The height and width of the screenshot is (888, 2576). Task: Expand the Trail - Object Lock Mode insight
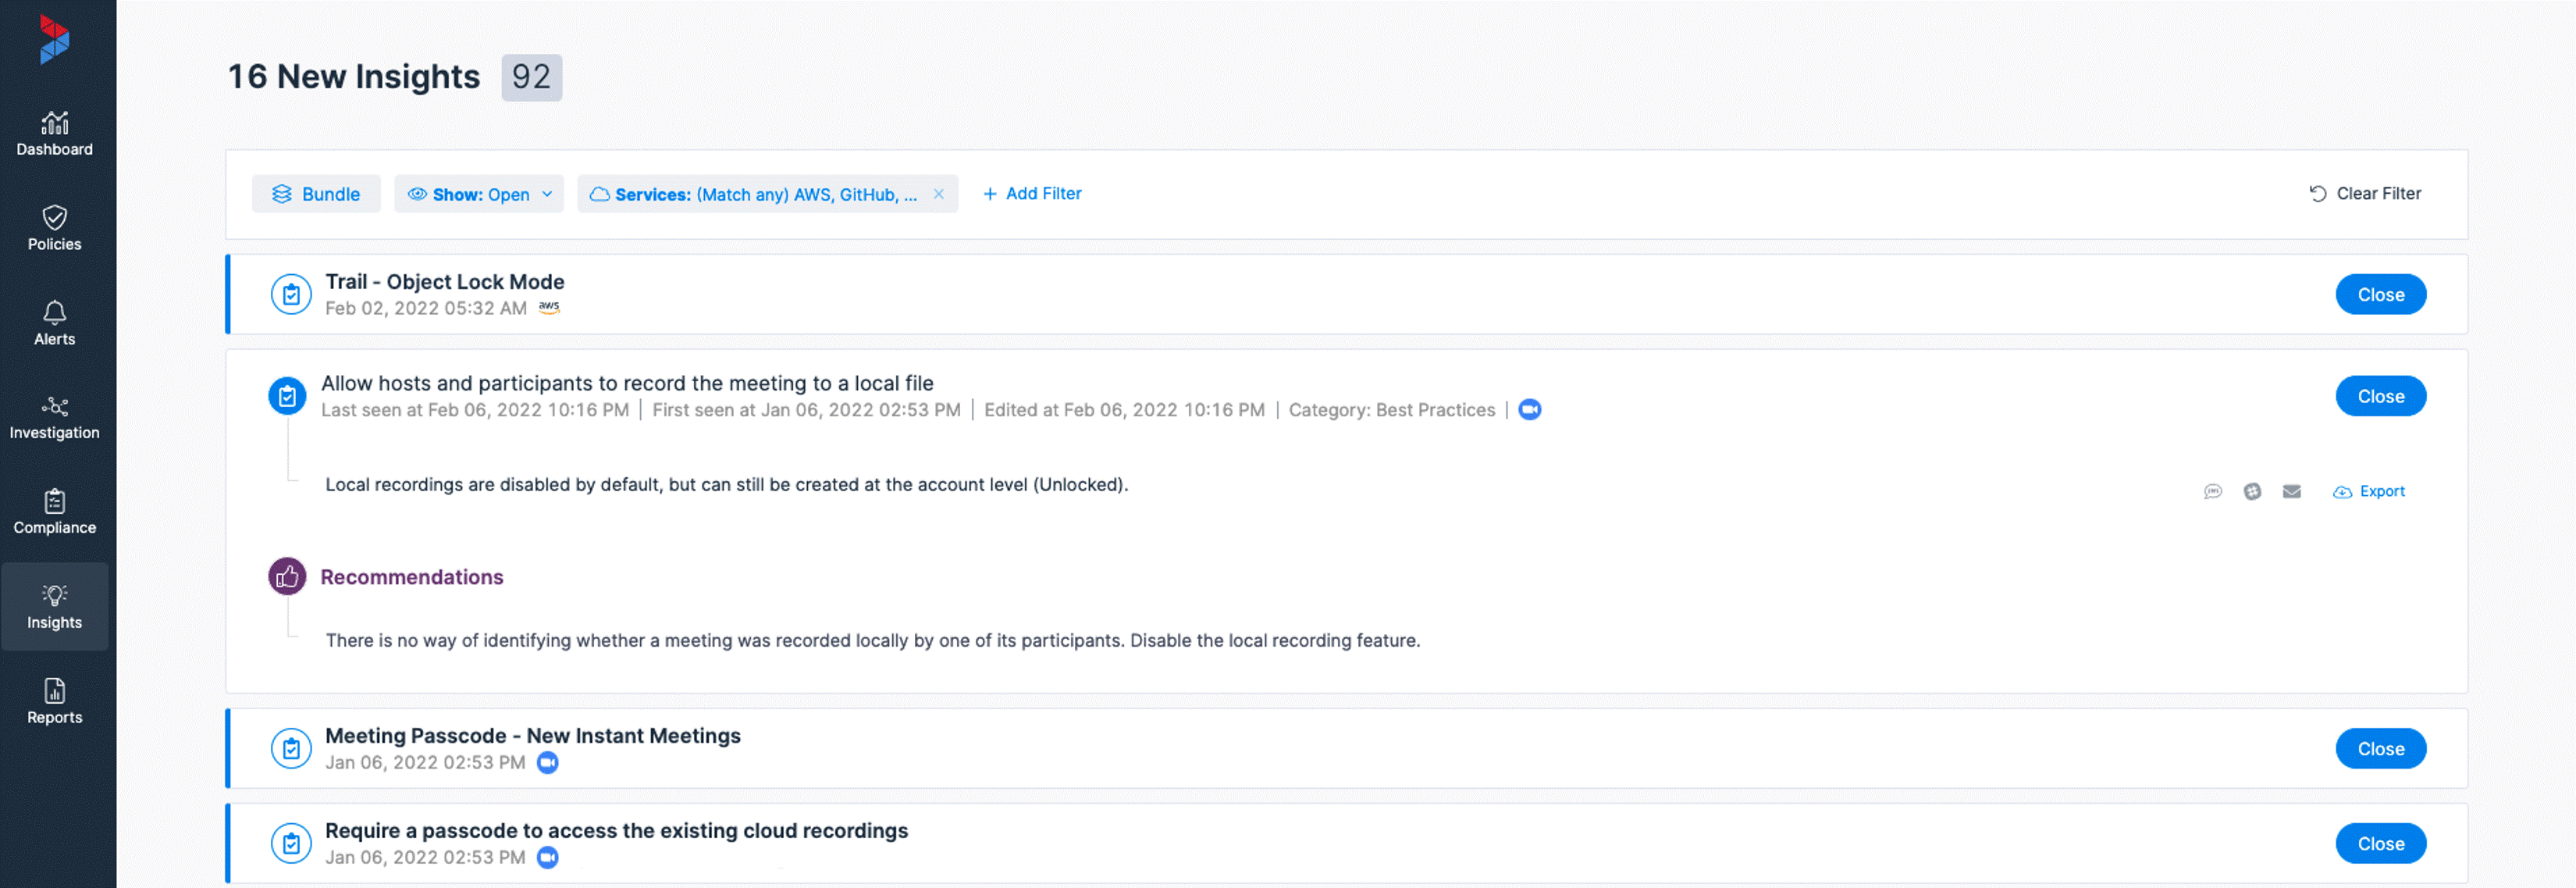(445, 282)
